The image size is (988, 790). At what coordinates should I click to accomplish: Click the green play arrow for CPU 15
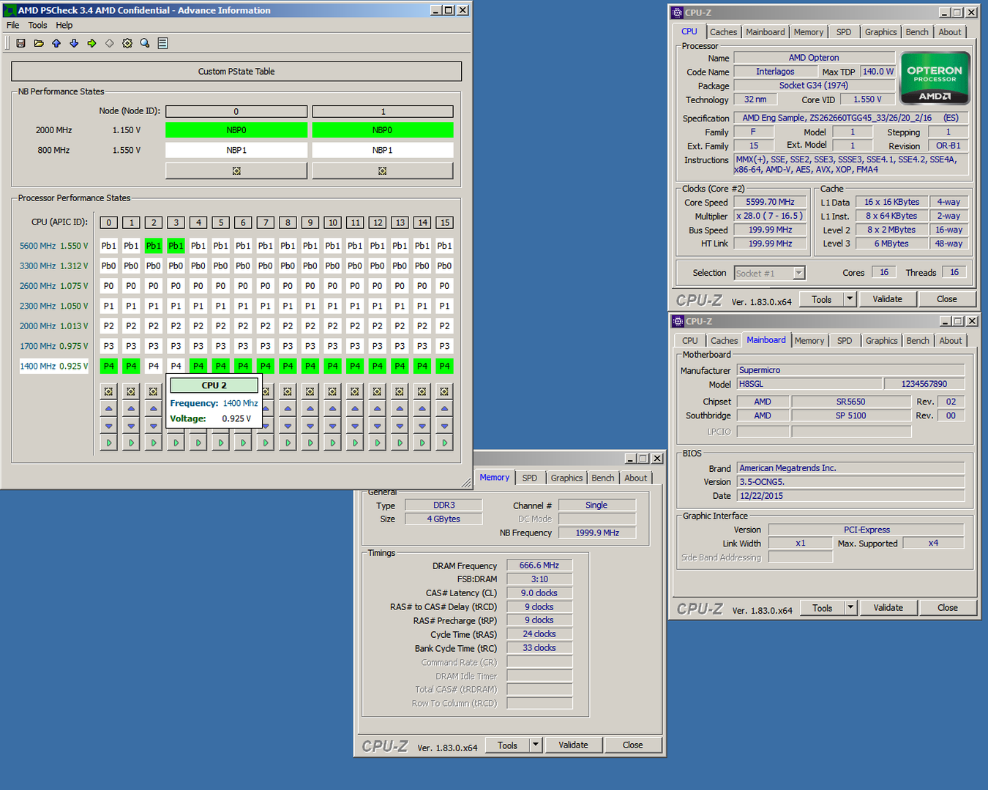[444, 443]
